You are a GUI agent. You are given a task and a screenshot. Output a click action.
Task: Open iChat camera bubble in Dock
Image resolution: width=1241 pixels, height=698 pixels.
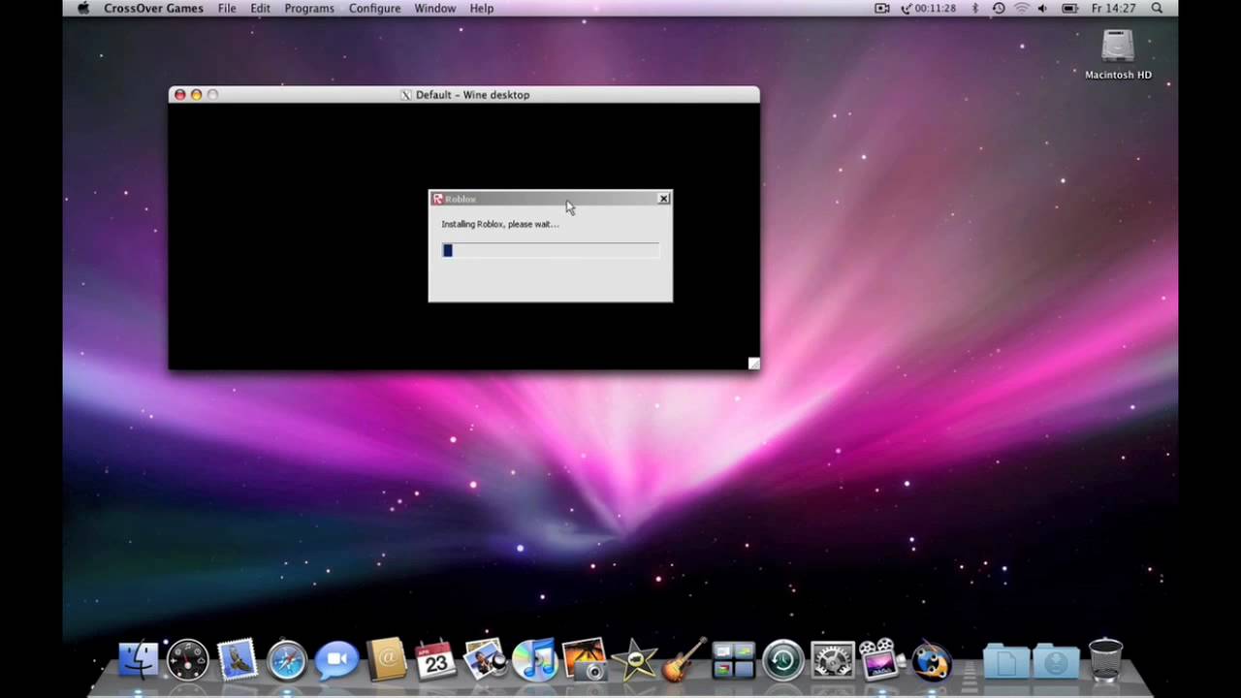[x=336, y=660]
